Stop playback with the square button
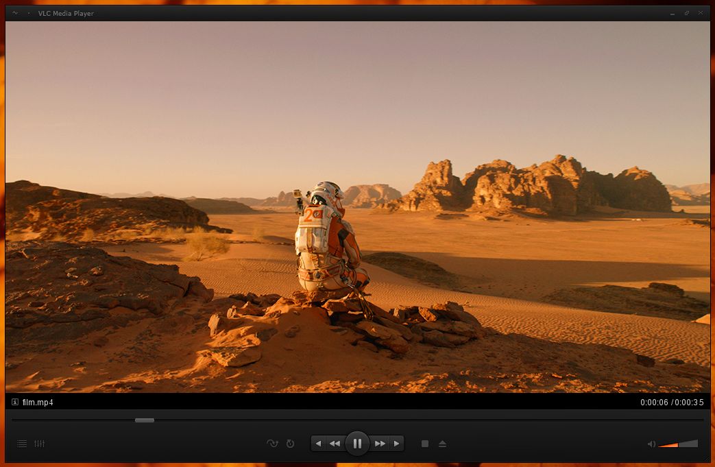Image resolution: width=715 pixels, height=467 pixels. 425,444
